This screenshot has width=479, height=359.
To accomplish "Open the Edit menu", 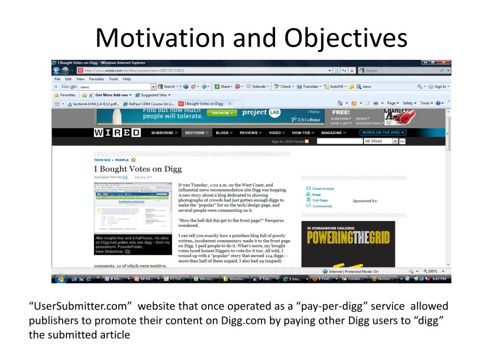I will point(68,79).
